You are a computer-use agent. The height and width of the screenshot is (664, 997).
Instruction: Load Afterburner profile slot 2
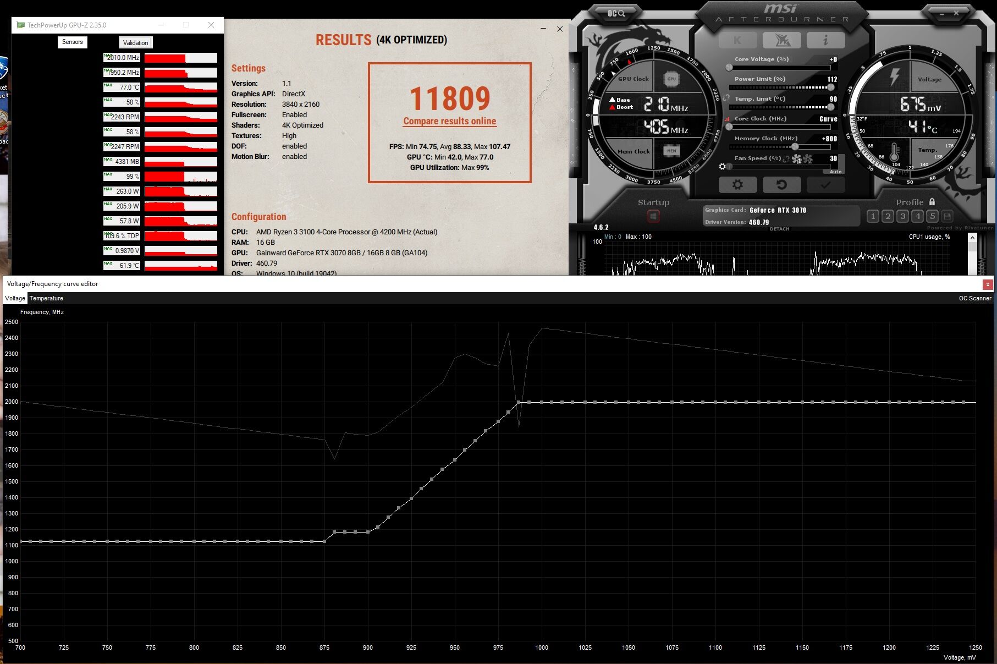888,216
